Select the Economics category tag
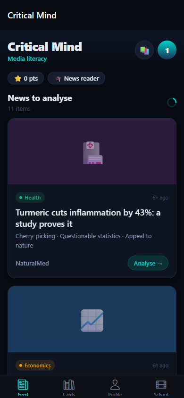Image resolution: width=184 pixels, height=398 pixels. coord(35,365)
